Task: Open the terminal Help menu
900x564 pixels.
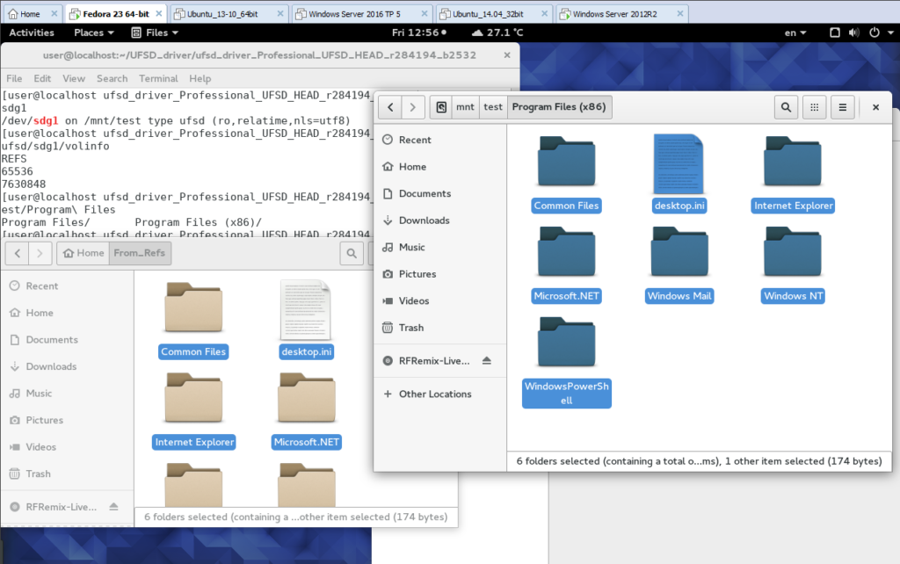Action: click(200, 78)
